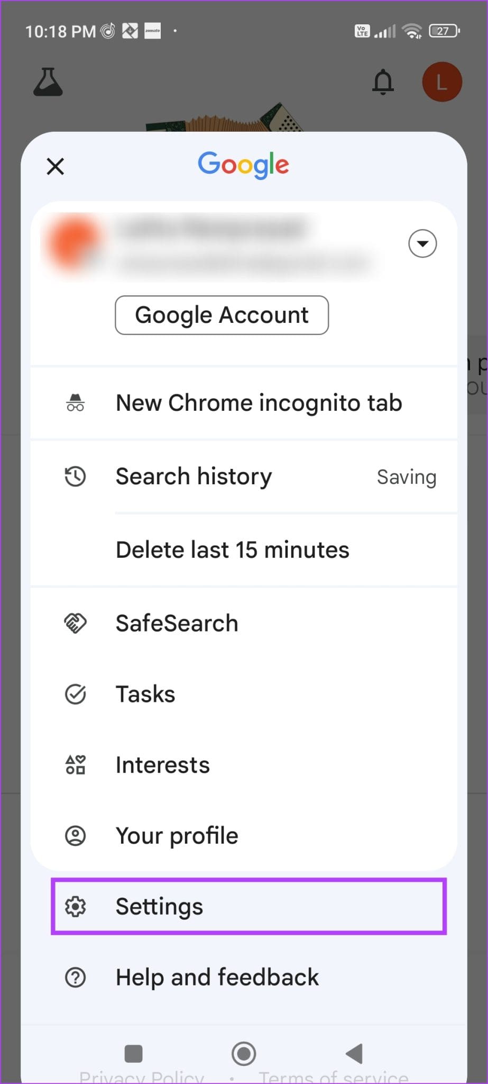The image size is (488, 1084).
Task: Open Help and feedback question mark icon
Action: 76,977
